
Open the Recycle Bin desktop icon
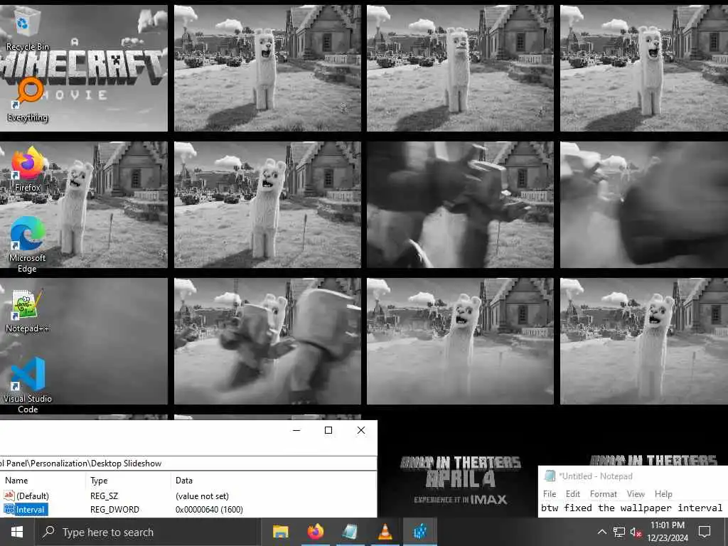tap(28, 30)
